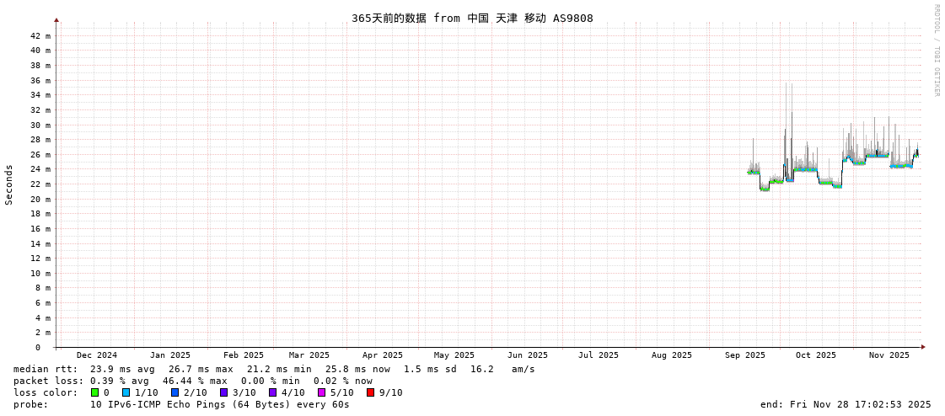Click the light blue 1/10 loss swatch
This screenshot has width=945, height=416.
(x=126, y=392)
